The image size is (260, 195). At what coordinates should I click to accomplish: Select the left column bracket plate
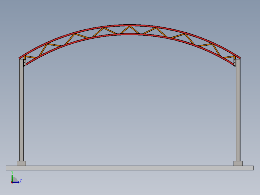point(25,63)
